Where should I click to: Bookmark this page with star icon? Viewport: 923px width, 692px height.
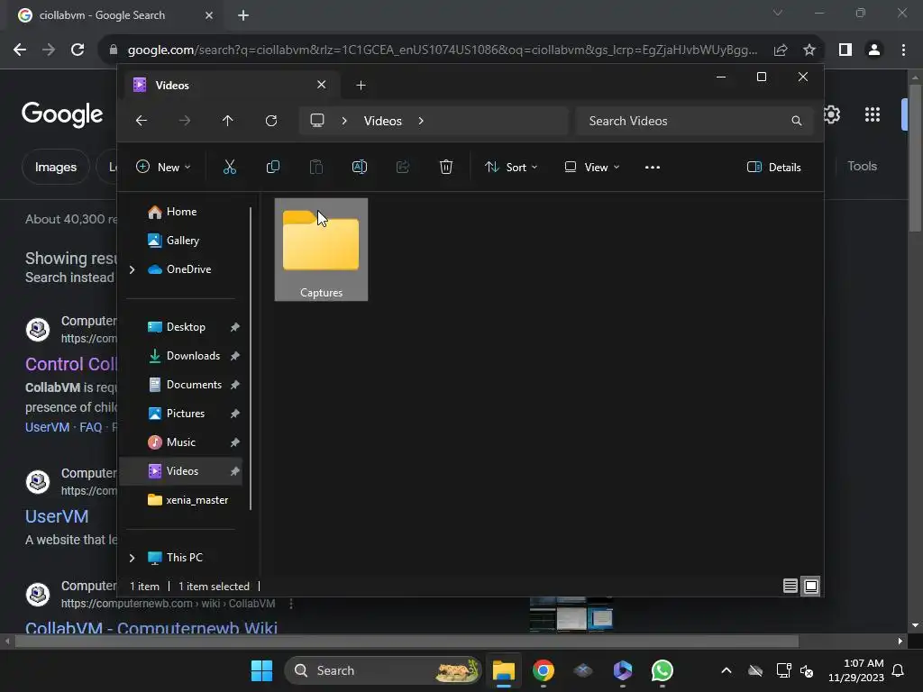pos(809,50)
